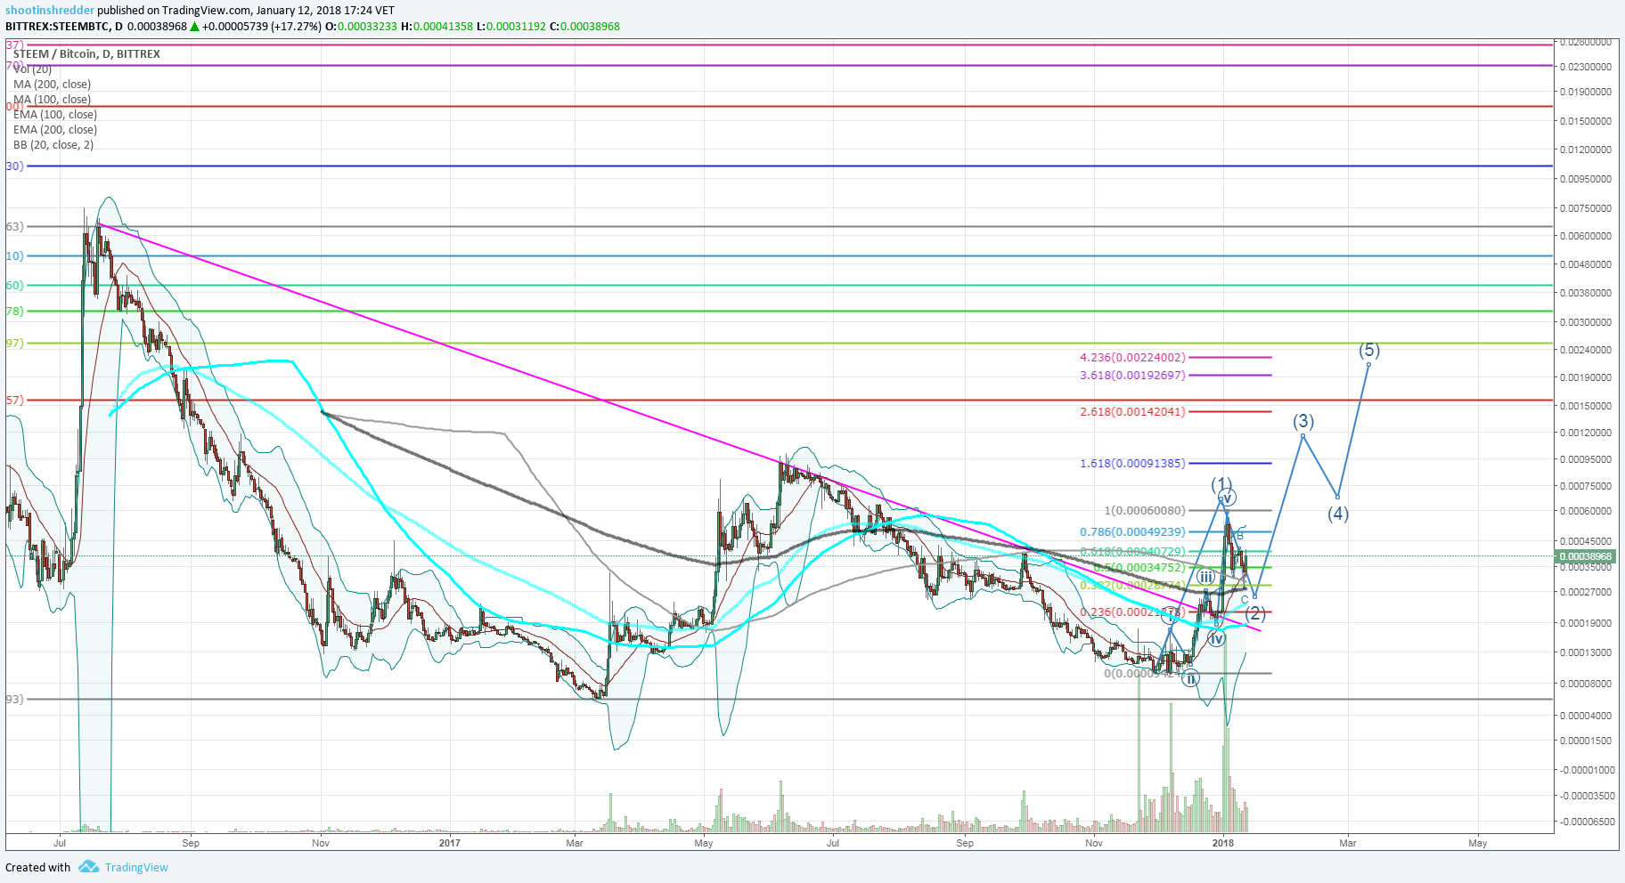The height and width of the screenshot is (883, 1625).
Task: Click the 1(0.00060080) Fibonacci label
Action: click(x=1145, y=511)
